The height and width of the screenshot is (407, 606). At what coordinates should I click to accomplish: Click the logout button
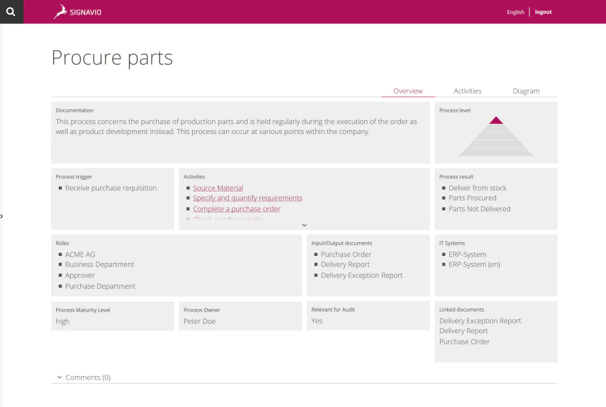coord(543,11)
